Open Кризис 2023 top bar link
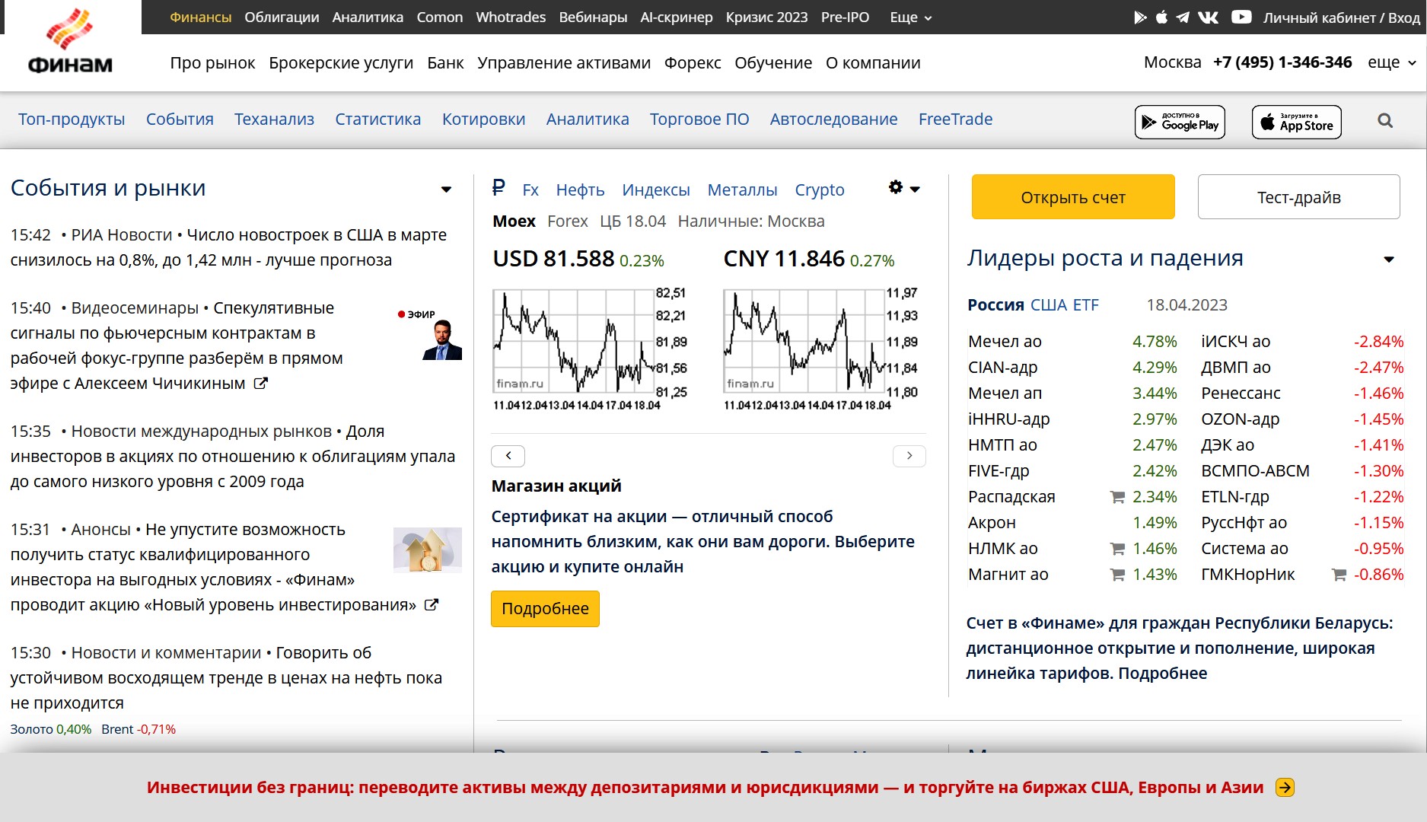1427x822 pixels. [x=766, y=17]
